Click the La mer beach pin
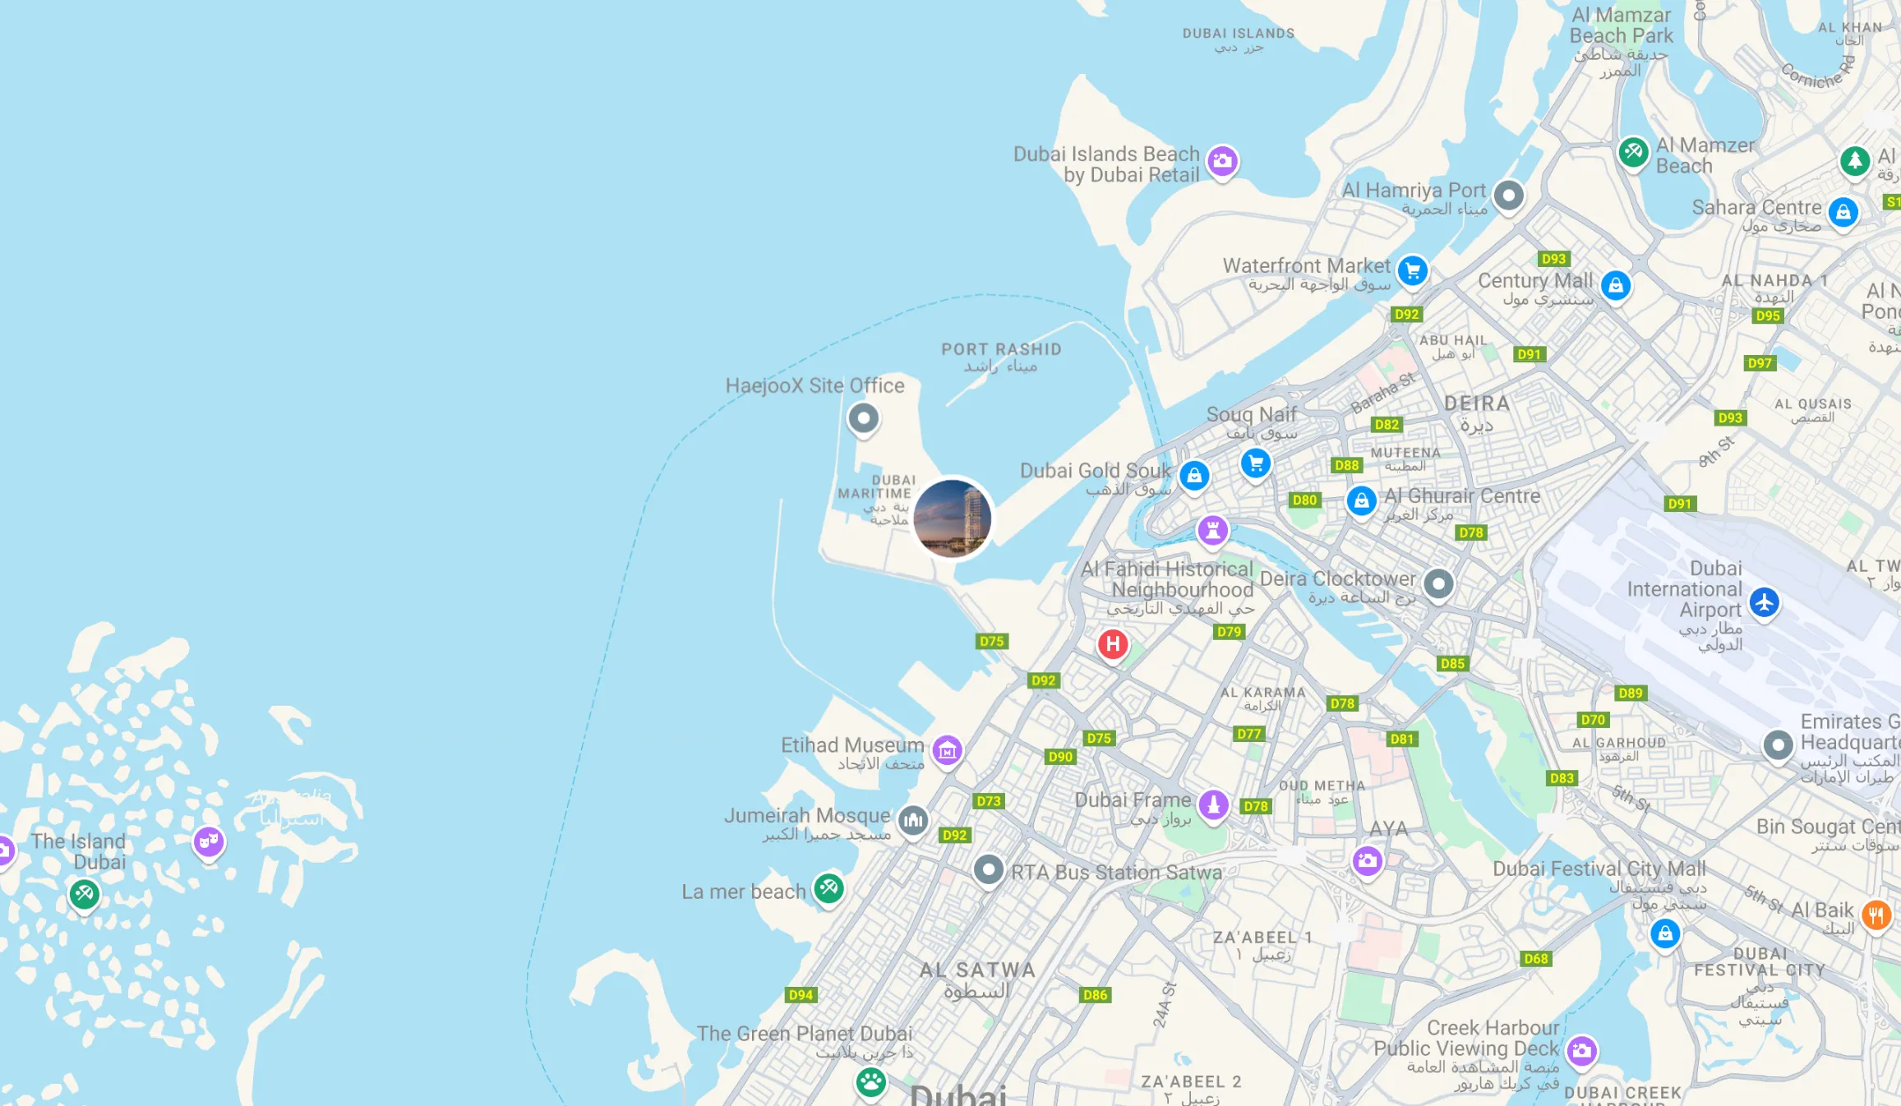Image resolution: width=1901 pixels, height=1106 pixels. pos(828,889)
